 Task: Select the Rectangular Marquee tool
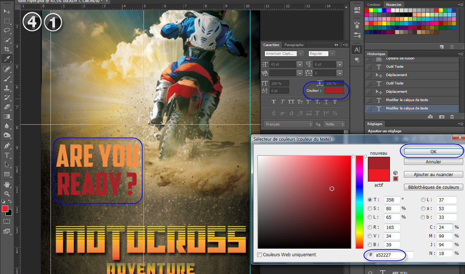pos(7,21)
